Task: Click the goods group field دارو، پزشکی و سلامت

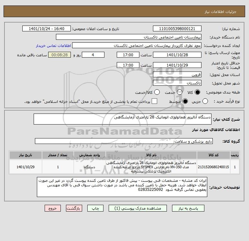Action: coord(124,141)
